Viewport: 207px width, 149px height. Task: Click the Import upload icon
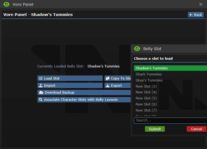(41, 85)
